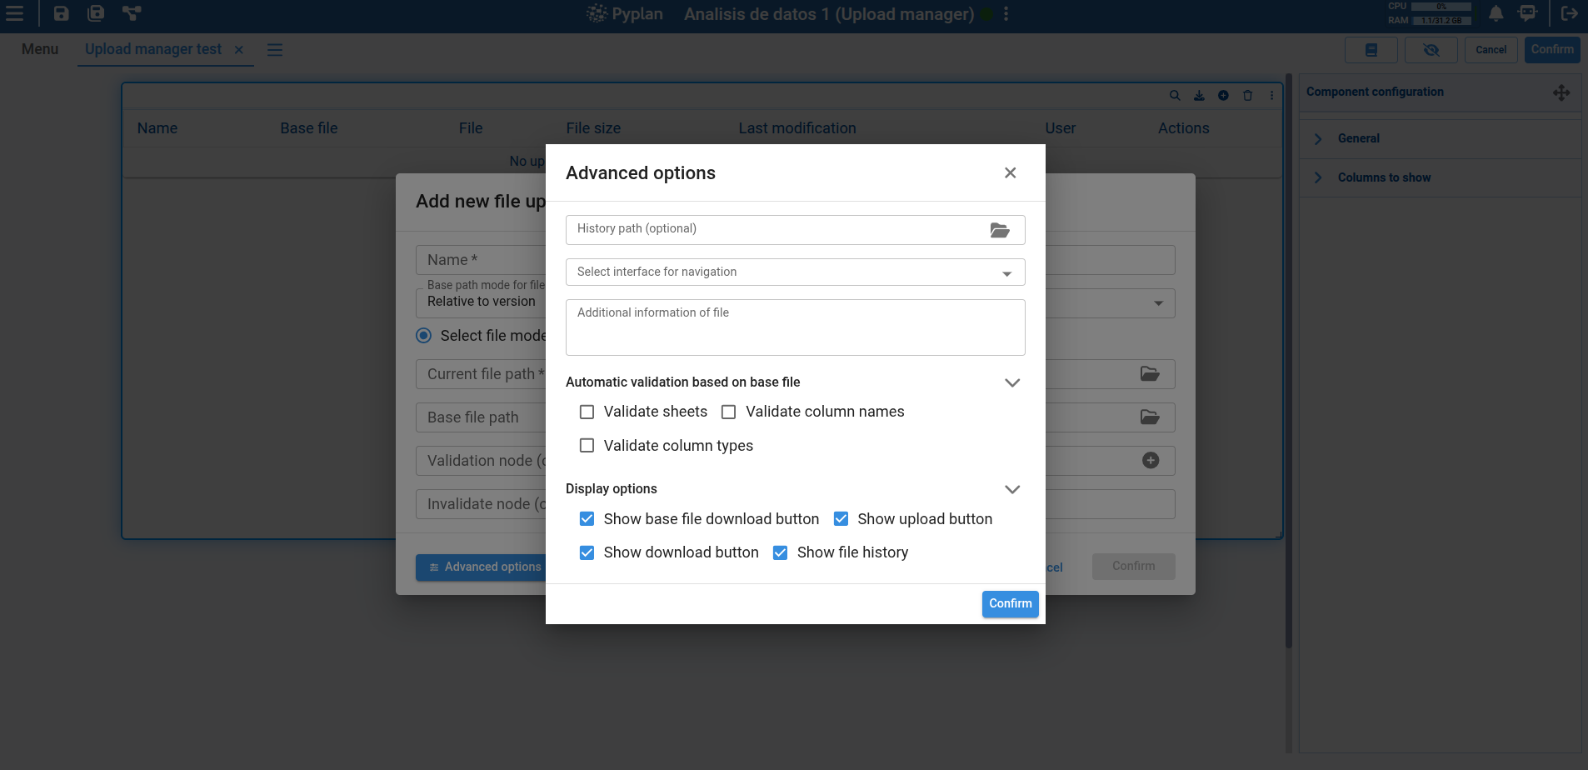Image resolution: width=1588 pixels, height=770 pixels.
Task: Click the CPU usage bar
Action: 1441,6
